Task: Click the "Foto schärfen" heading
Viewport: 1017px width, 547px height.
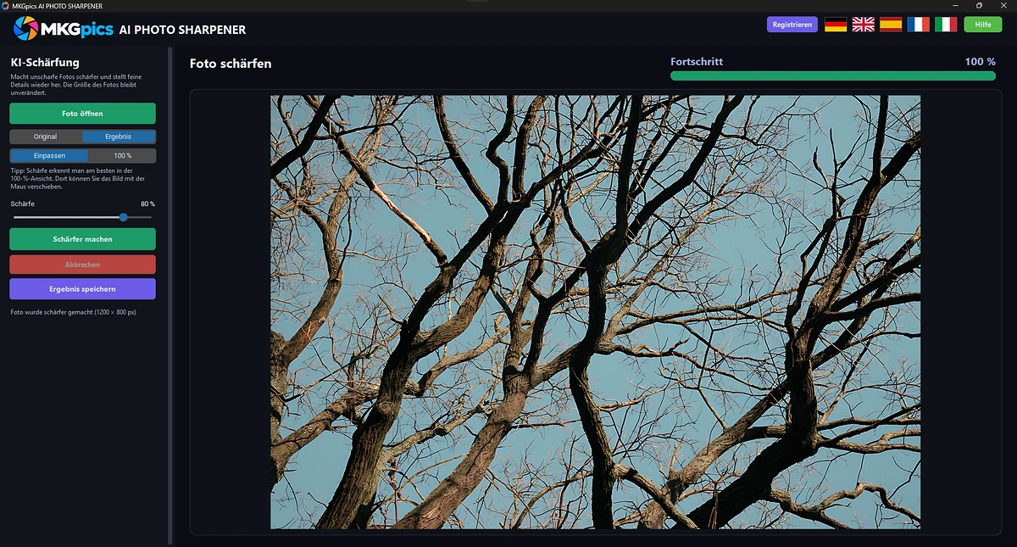Action: click(231, 64)
